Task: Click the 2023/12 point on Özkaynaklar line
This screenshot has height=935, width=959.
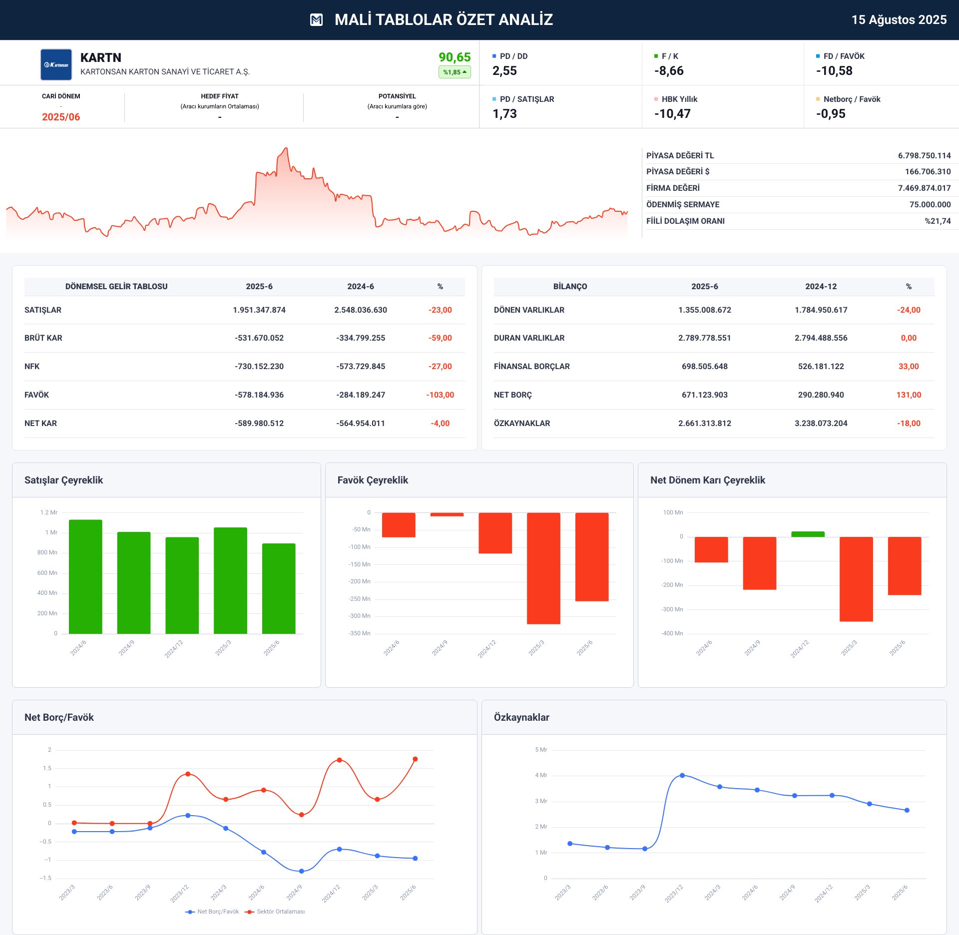Action: (x=682, y=775)
